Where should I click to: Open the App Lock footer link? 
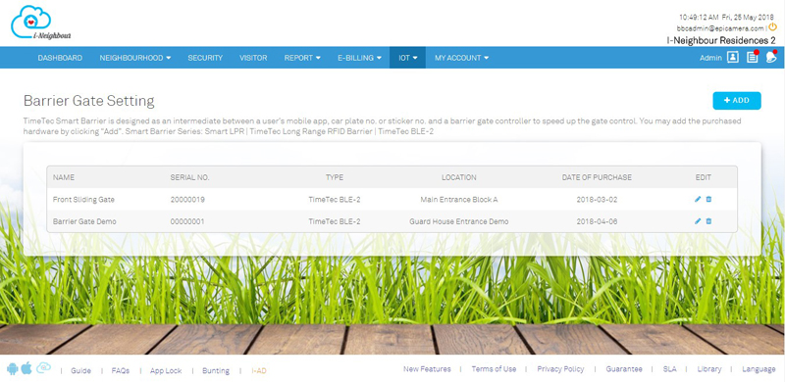point(166,370)
